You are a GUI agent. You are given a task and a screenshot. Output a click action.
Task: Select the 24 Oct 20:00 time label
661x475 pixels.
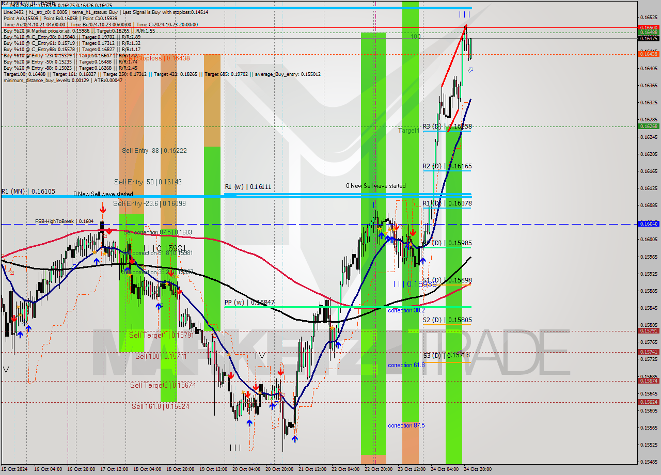pos(478,469)
